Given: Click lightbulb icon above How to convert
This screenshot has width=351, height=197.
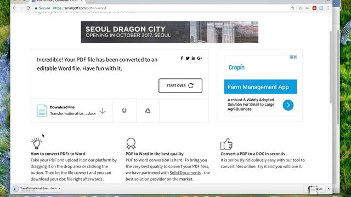Looking at the screenshot, I should tap(37, 143).
